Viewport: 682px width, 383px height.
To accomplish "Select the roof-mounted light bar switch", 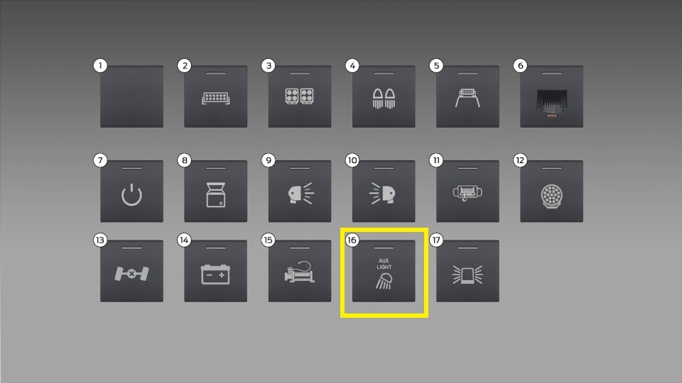I will click(x=467, y=96).
